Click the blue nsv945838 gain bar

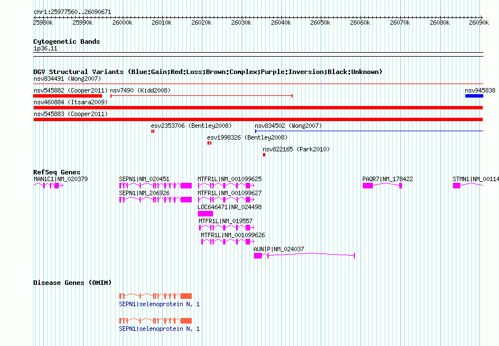tap(474, 96)
